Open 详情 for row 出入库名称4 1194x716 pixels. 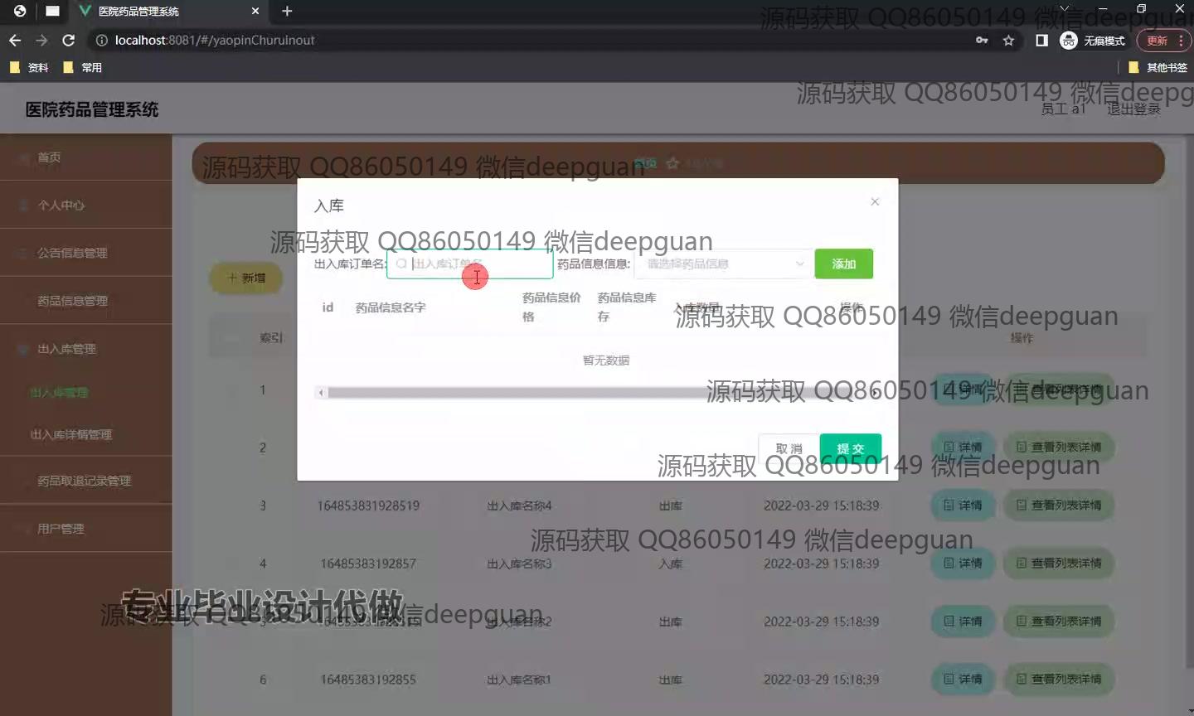point(963,505)
